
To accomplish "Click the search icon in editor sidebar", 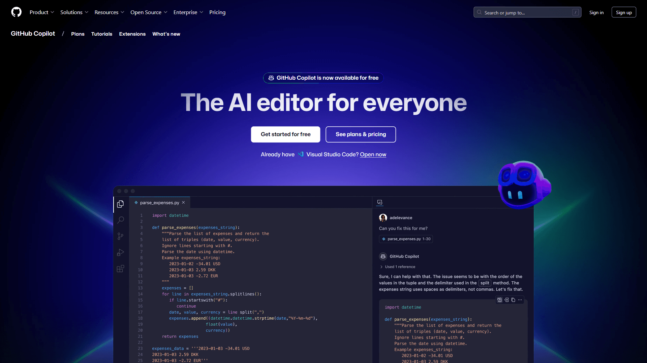I will click(121, 220).
